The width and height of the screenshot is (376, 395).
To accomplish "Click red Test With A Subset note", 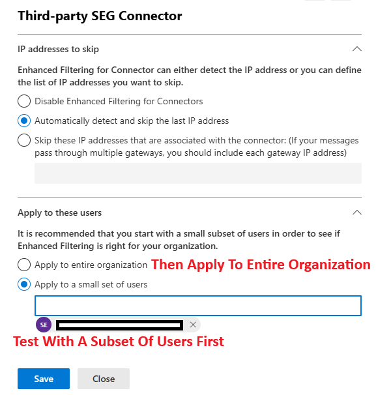I will (x=119, y=342).
